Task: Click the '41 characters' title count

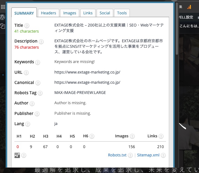Action: click(x=27, y=31)
